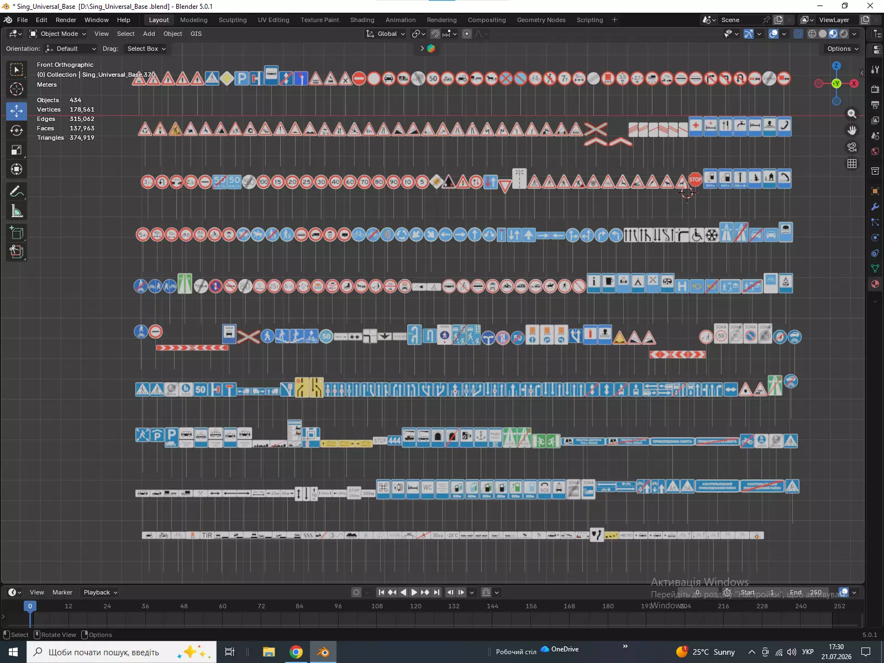Open Global transform orientation dropdown
Screen dimensions: 884x663
[x=386, y=34]
